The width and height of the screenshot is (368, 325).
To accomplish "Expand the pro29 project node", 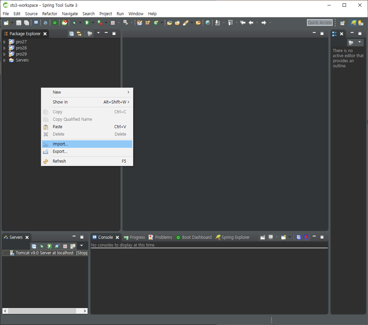I will point(4,54).
